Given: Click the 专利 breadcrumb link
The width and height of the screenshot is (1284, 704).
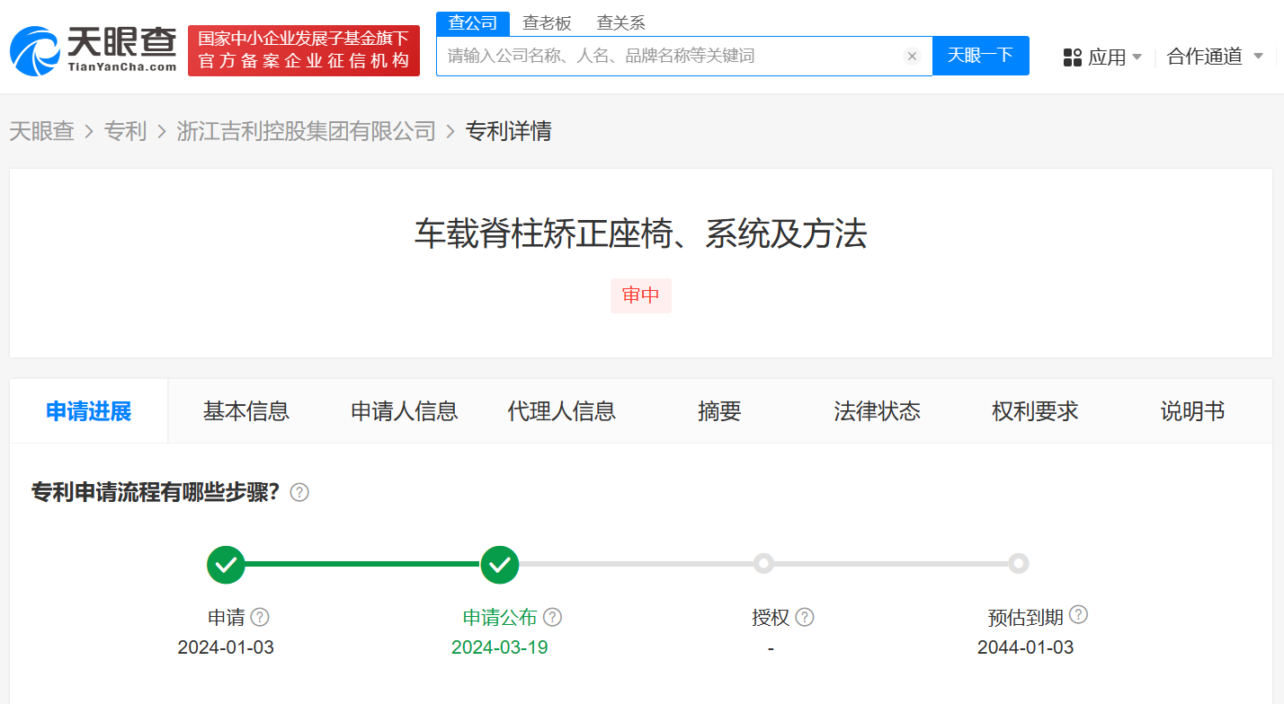Looking at the screenshot, I should click(125, 131).
